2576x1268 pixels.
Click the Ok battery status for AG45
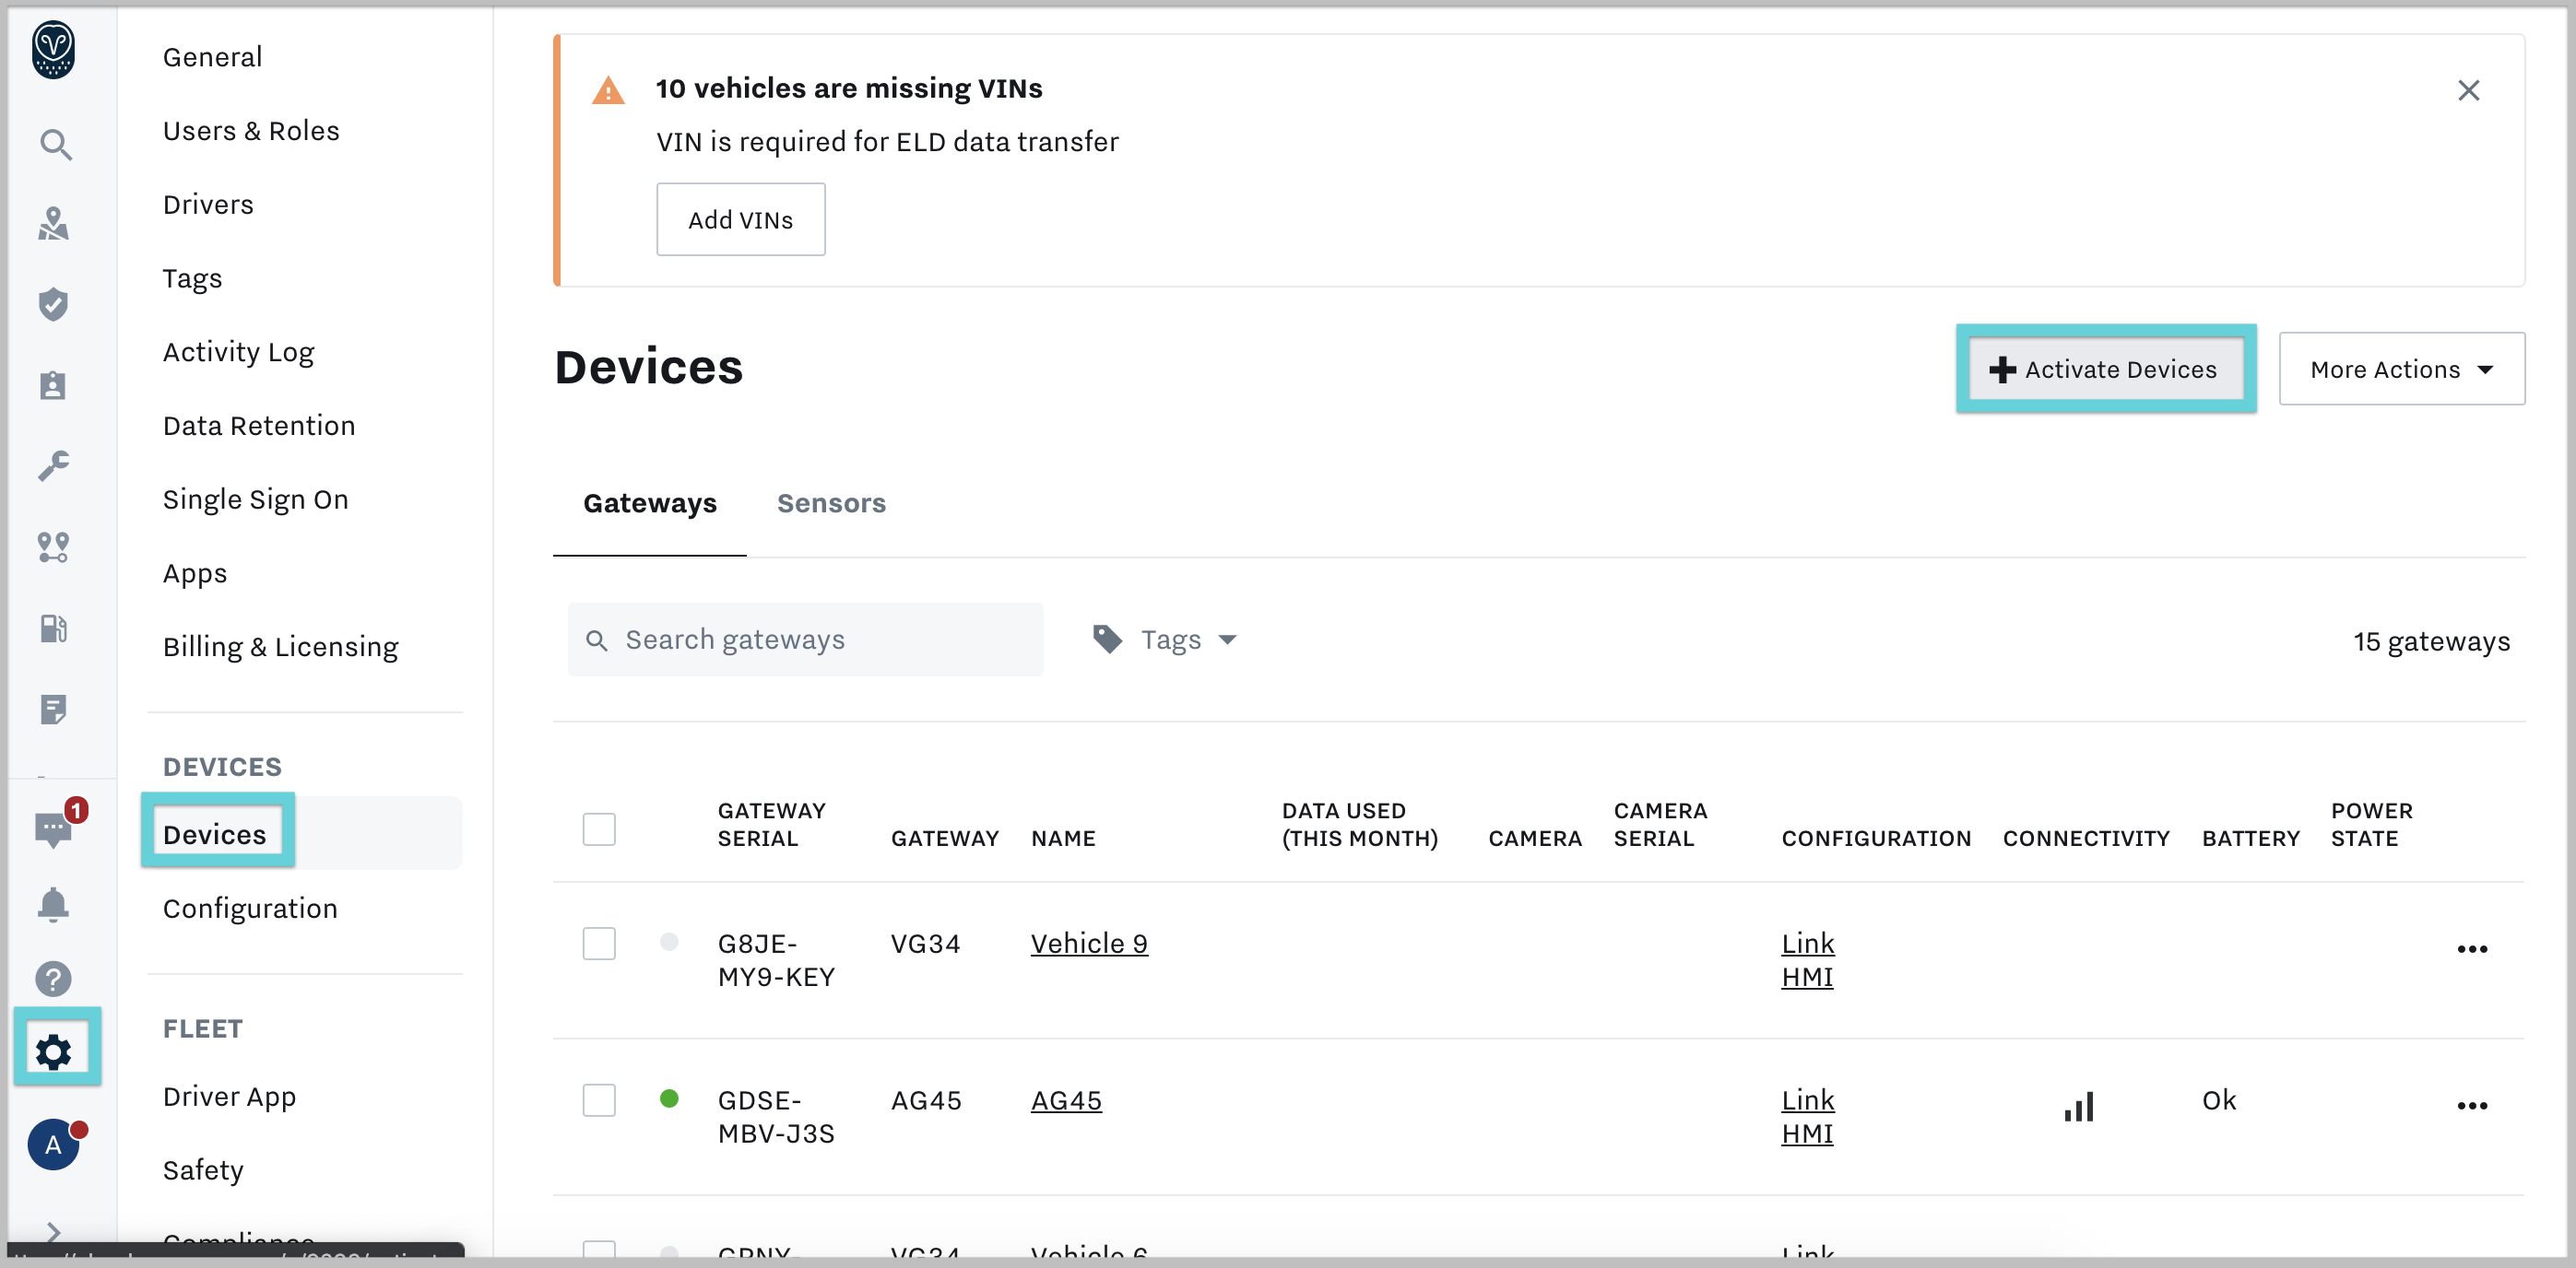[2218, 1100]
